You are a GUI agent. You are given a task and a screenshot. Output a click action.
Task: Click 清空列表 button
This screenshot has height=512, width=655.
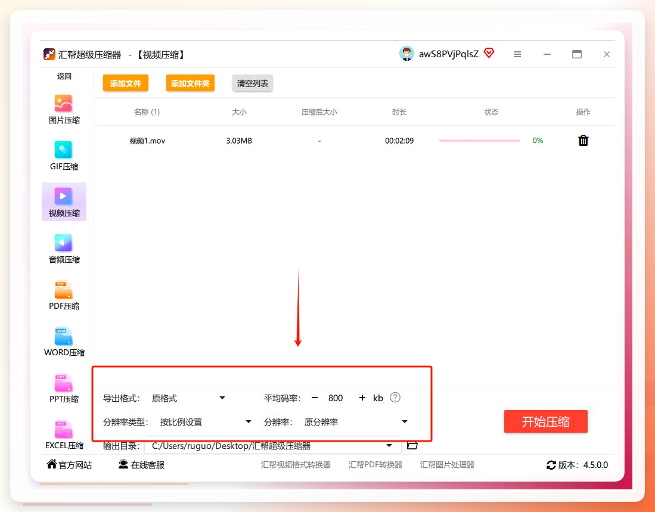click(x=252, y=83)
